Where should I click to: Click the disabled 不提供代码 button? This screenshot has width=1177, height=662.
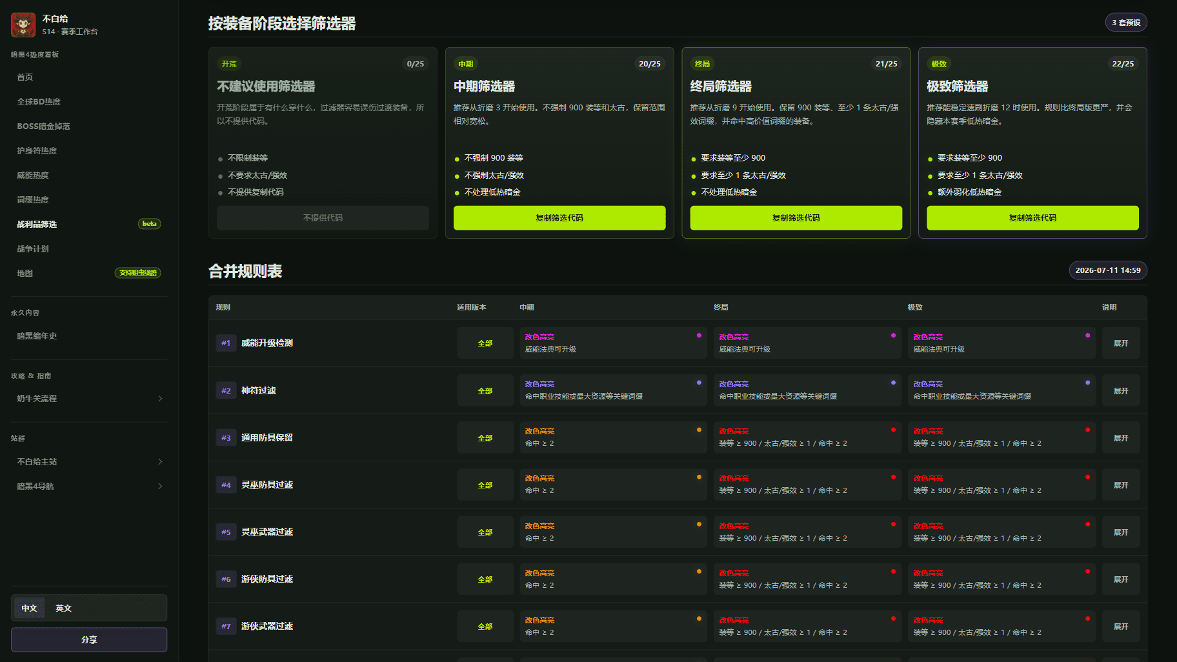(323, 218)
